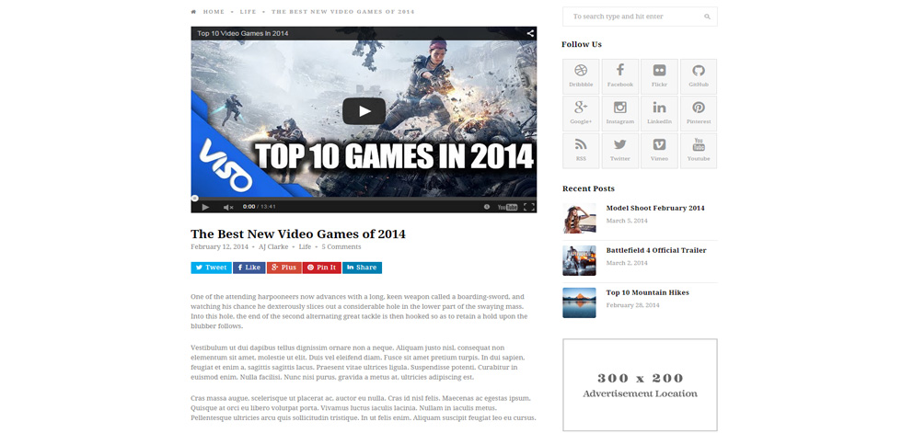The height and width of the screenshot is (433, 902).
Task: Open the Vimeo follow icon
Action: [x=659, y=151]
